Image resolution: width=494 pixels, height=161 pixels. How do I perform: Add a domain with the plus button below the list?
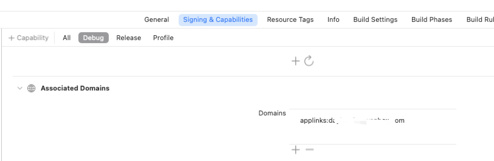coord(295,150)
